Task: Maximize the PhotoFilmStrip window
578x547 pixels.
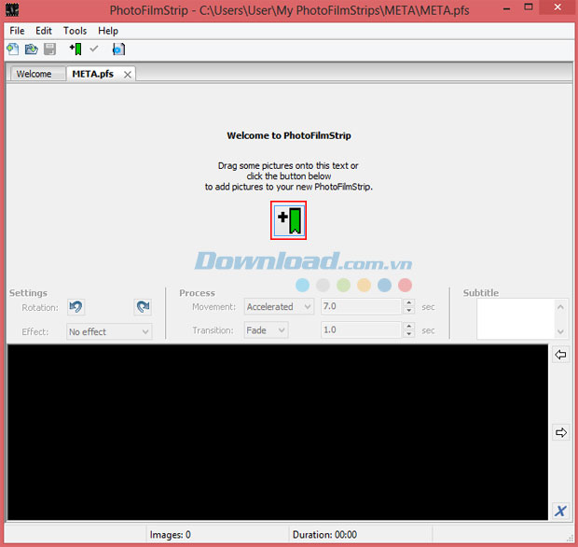Action: [529, 7]
